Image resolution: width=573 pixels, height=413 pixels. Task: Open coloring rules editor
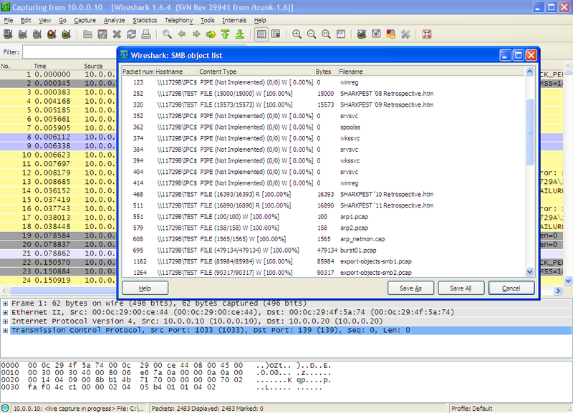tap(391, 34)
